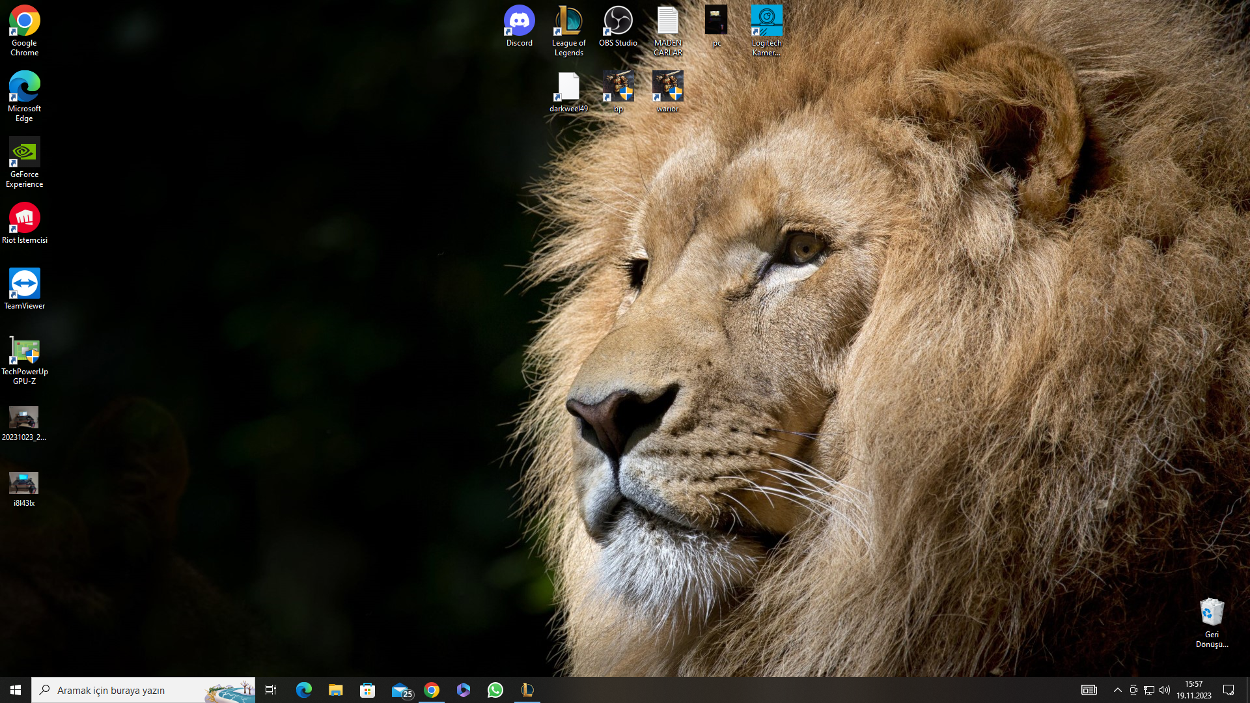The width and height of the screenshot is (1250, 703).
Task: Launch TeamViewer from the desktop
Action: click(24, 289)
